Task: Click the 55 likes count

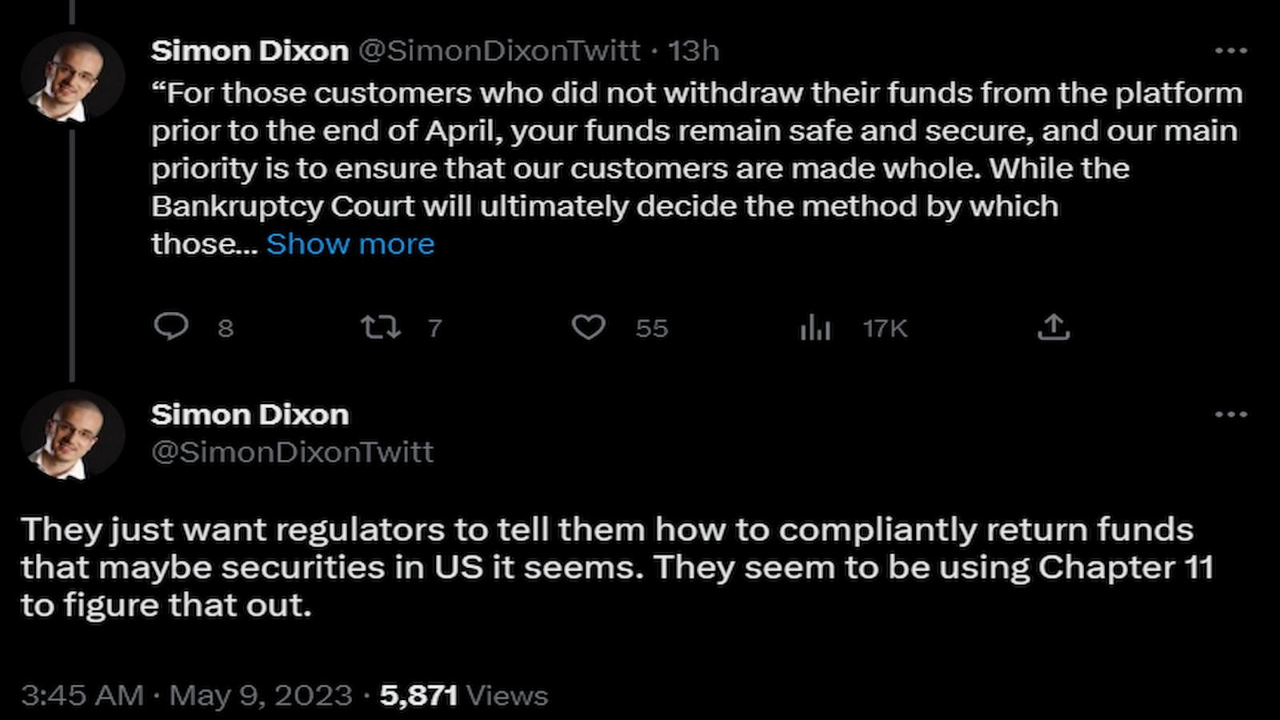Action: pos(654,327)
